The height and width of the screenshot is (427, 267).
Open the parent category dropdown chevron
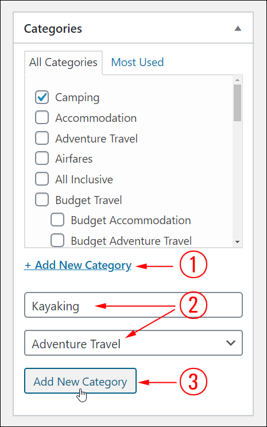pos(230,343)
